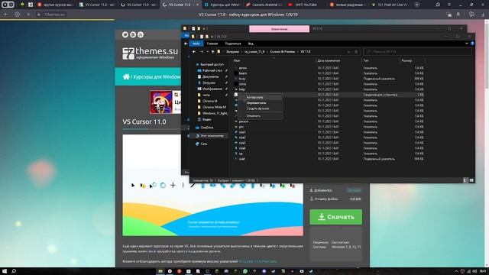The image size is (489, 275).
Task: Open the browser downloads icon in the toolbar
Action: click(483, 15)
